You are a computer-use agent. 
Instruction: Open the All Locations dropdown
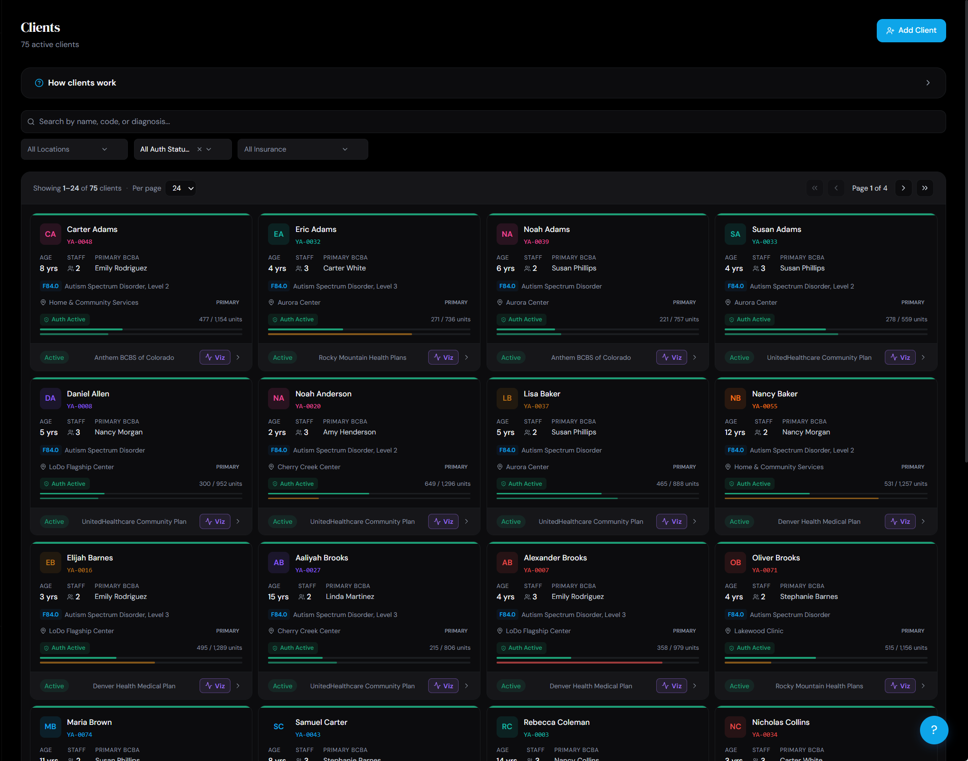tap(74, 149)
